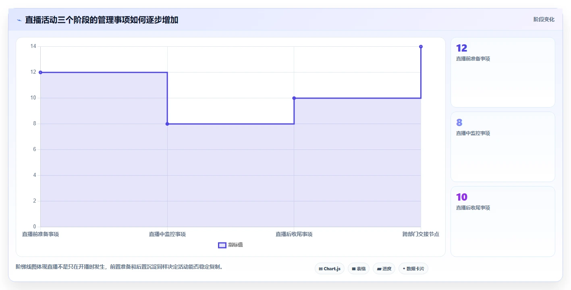This screenshot has height=290, width=571.
Task: Click the data point at value 8
Action: point(167,124)
